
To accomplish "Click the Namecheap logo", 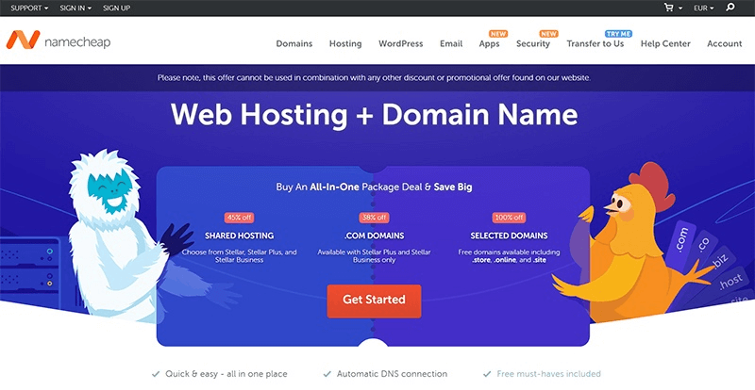I will (x=59, y=41).
